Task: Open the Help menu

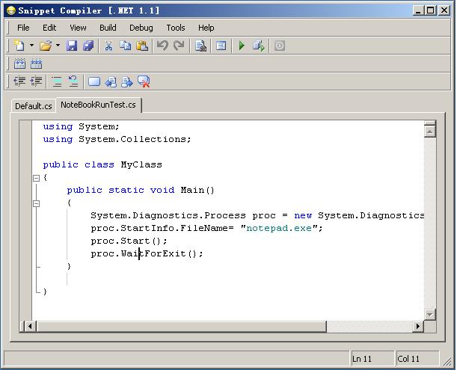Action: click(206, 28)
